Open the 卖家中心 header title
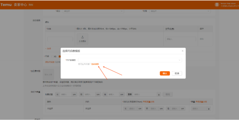Screen dimensions: 239x120 (x=20, y=5)
